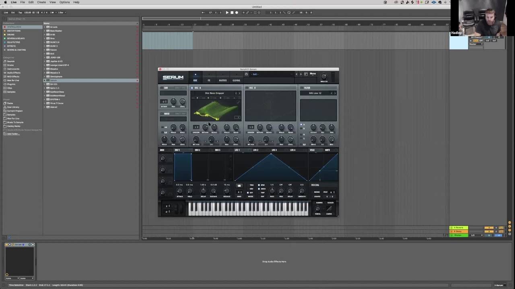Toggle filter routing for oscillator A
Image resolution: width=515 pixels, height=289 pixels.
[301, 125]
